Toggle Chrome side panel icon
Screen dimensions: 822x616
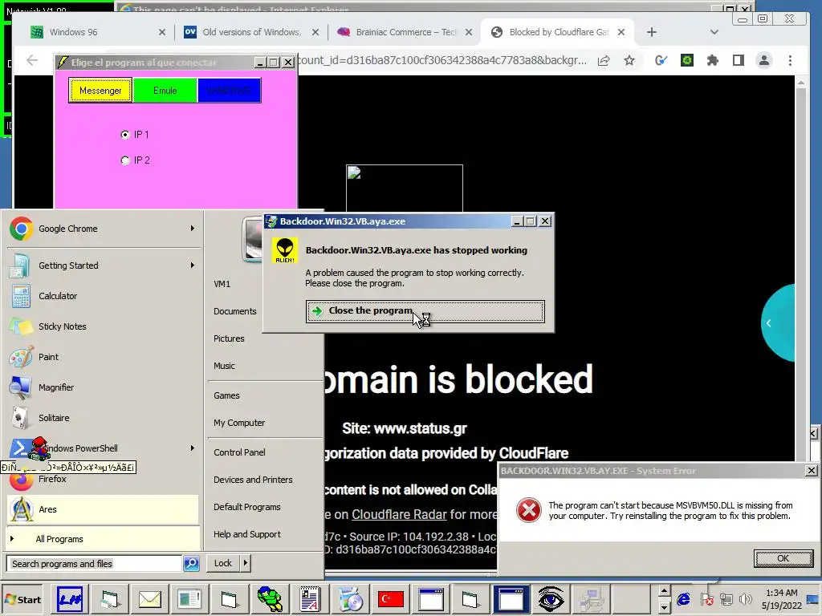coord(739,61)
